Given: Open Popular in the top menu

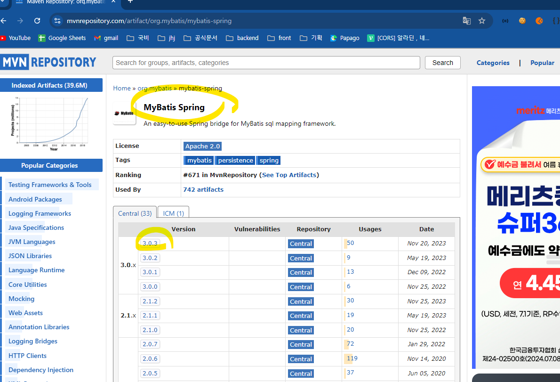Looking at the screenshot, I should 542,63.
